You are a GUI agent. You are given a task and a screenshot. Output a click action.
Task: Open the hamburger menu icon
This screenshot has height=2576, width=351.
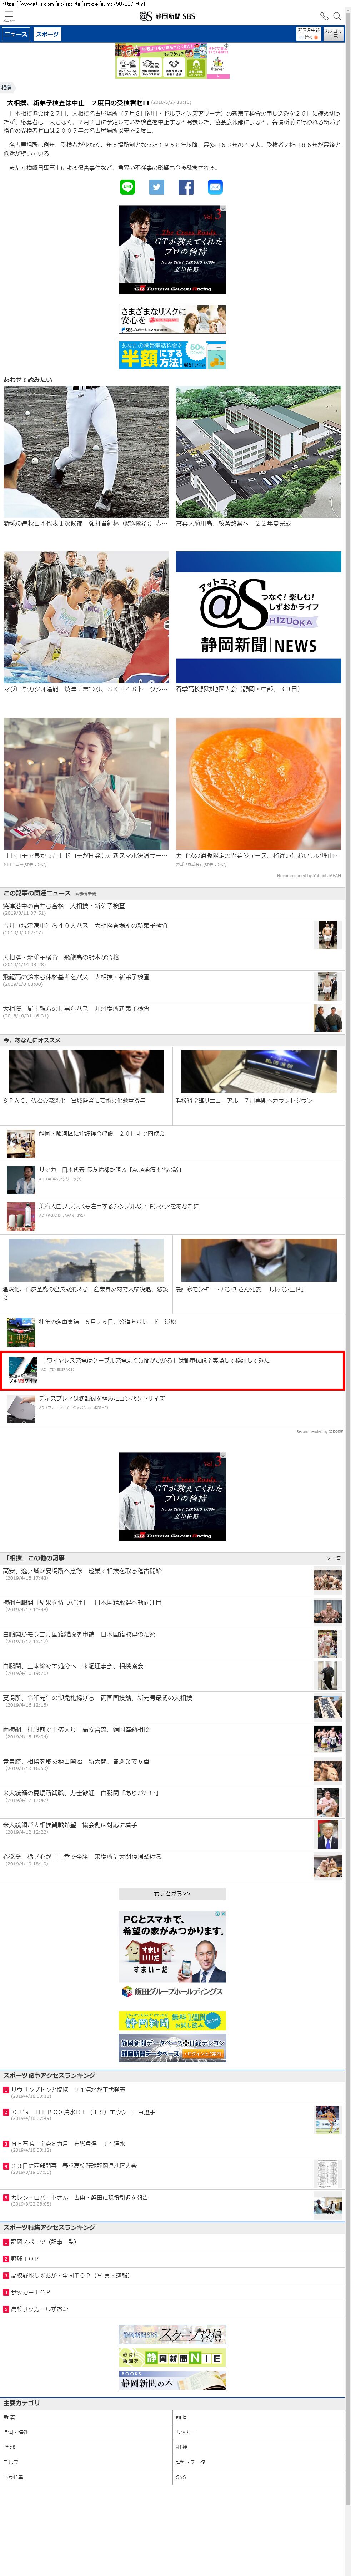pyautogui.click(x=9, y=15)
